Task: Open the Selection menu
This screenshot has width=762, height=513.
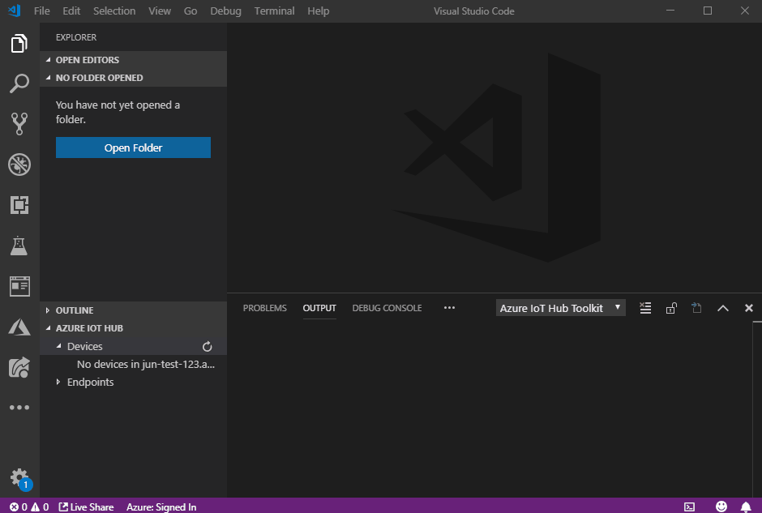Action: (114, 11)
